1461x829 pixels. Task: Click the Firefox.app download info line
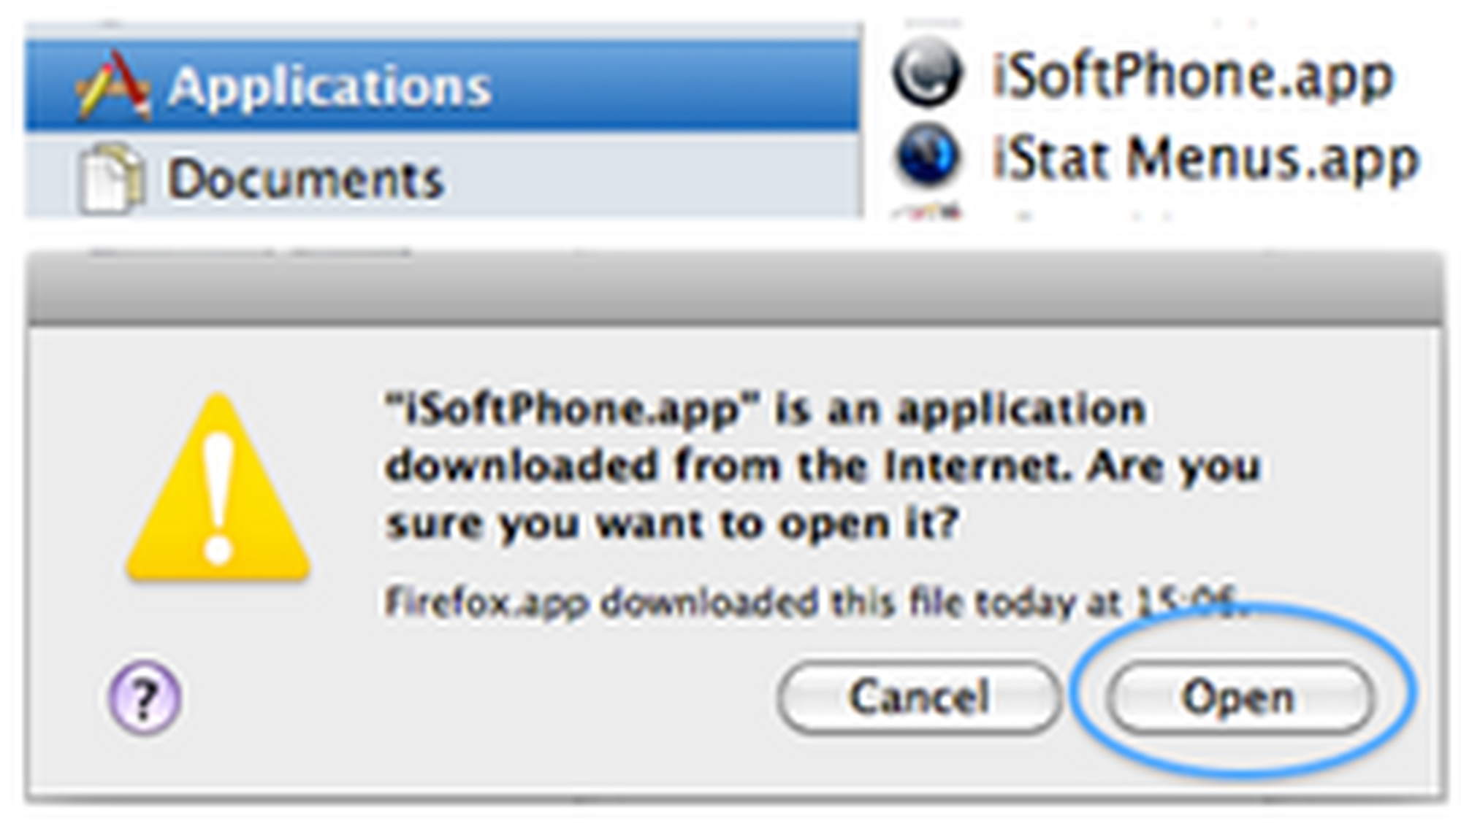[x=811, y=604]
